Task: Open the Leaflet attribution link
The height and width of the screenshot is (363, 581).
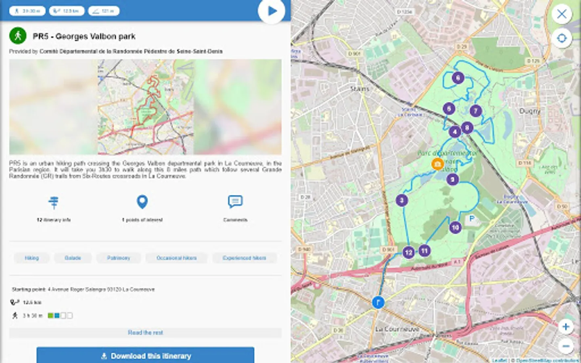Action: 499,360
